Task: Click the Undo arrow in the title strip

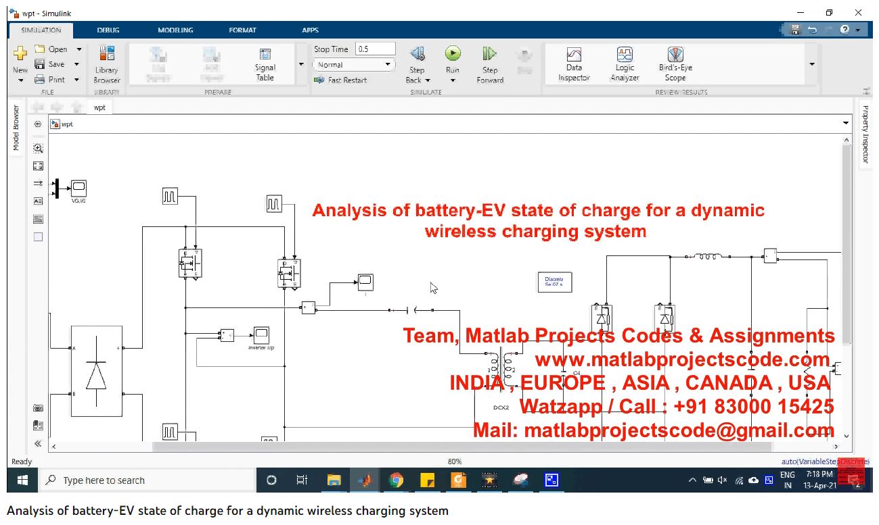Action: tap(811, 30)
